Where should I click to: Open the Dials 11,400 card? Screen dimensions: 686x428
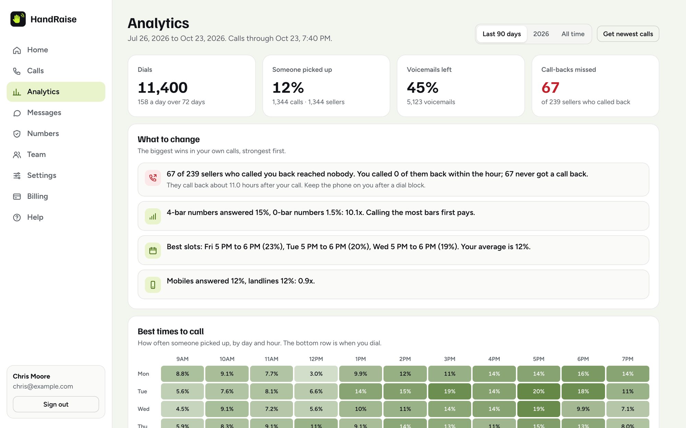(x=192, y=86)
